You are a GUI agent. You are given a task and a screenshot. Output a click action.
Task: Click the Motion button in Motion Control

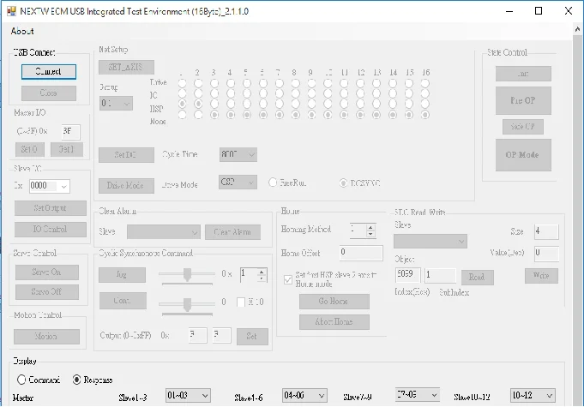(x=46, y=337)
